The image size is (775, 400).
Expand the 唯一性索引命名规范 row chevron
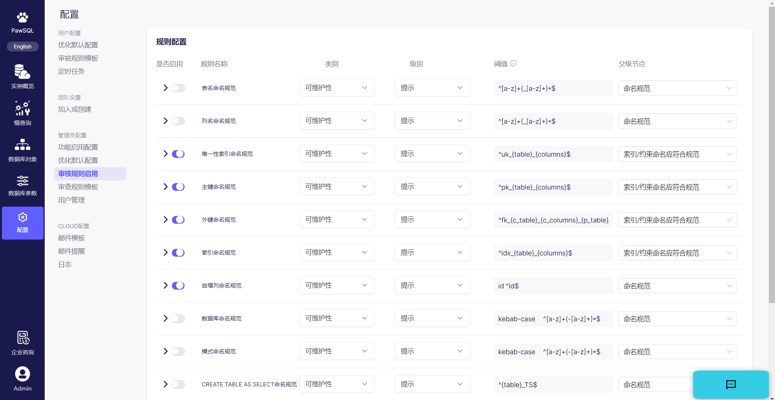166,154
